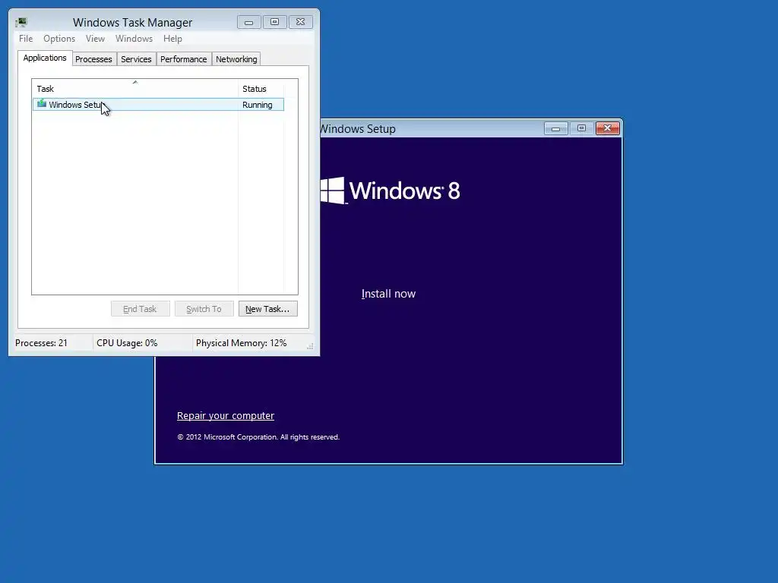Open the Options menu

59,39
